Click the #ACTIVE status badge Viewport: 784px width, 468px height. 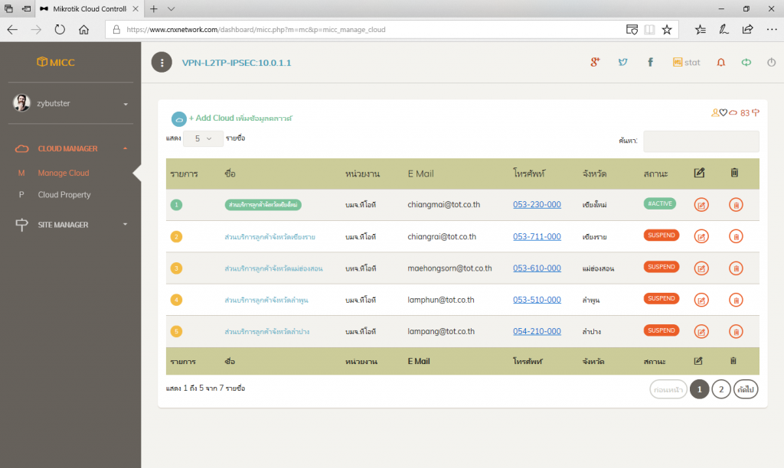659,203
